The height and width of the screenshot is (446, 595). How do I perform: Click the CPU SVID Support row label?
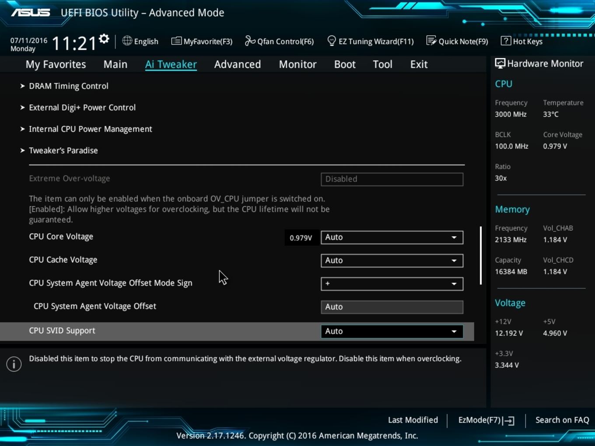click(62, 331)
